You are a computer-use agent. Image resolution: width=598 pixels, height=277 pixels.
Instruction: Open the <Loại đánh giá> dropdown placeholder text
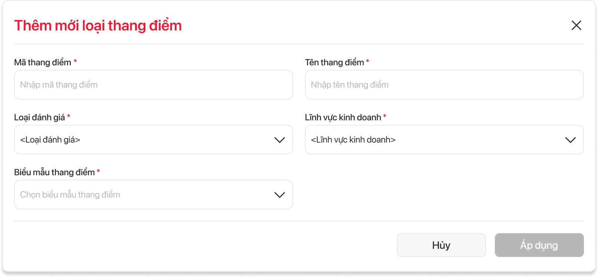[50, 140]
